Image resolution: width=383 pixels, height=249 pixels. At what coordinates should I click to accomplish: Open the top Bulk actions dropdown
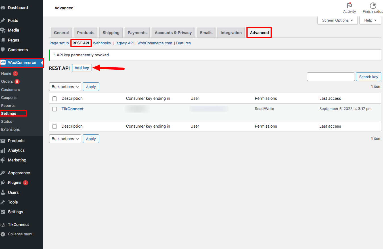(x=65, y=87)
